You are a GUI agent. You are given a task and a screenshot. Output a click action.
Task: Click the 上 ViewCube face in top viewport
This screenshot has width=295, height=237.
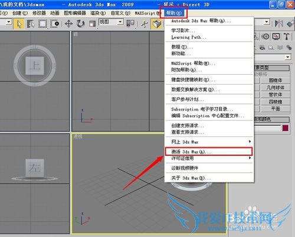35,65
